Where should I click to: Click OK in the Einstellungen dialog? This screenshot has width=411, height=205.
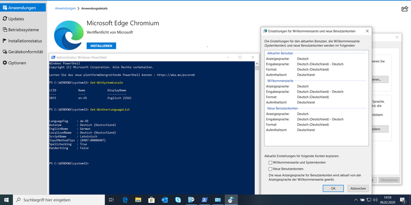(x=333, y=188)
